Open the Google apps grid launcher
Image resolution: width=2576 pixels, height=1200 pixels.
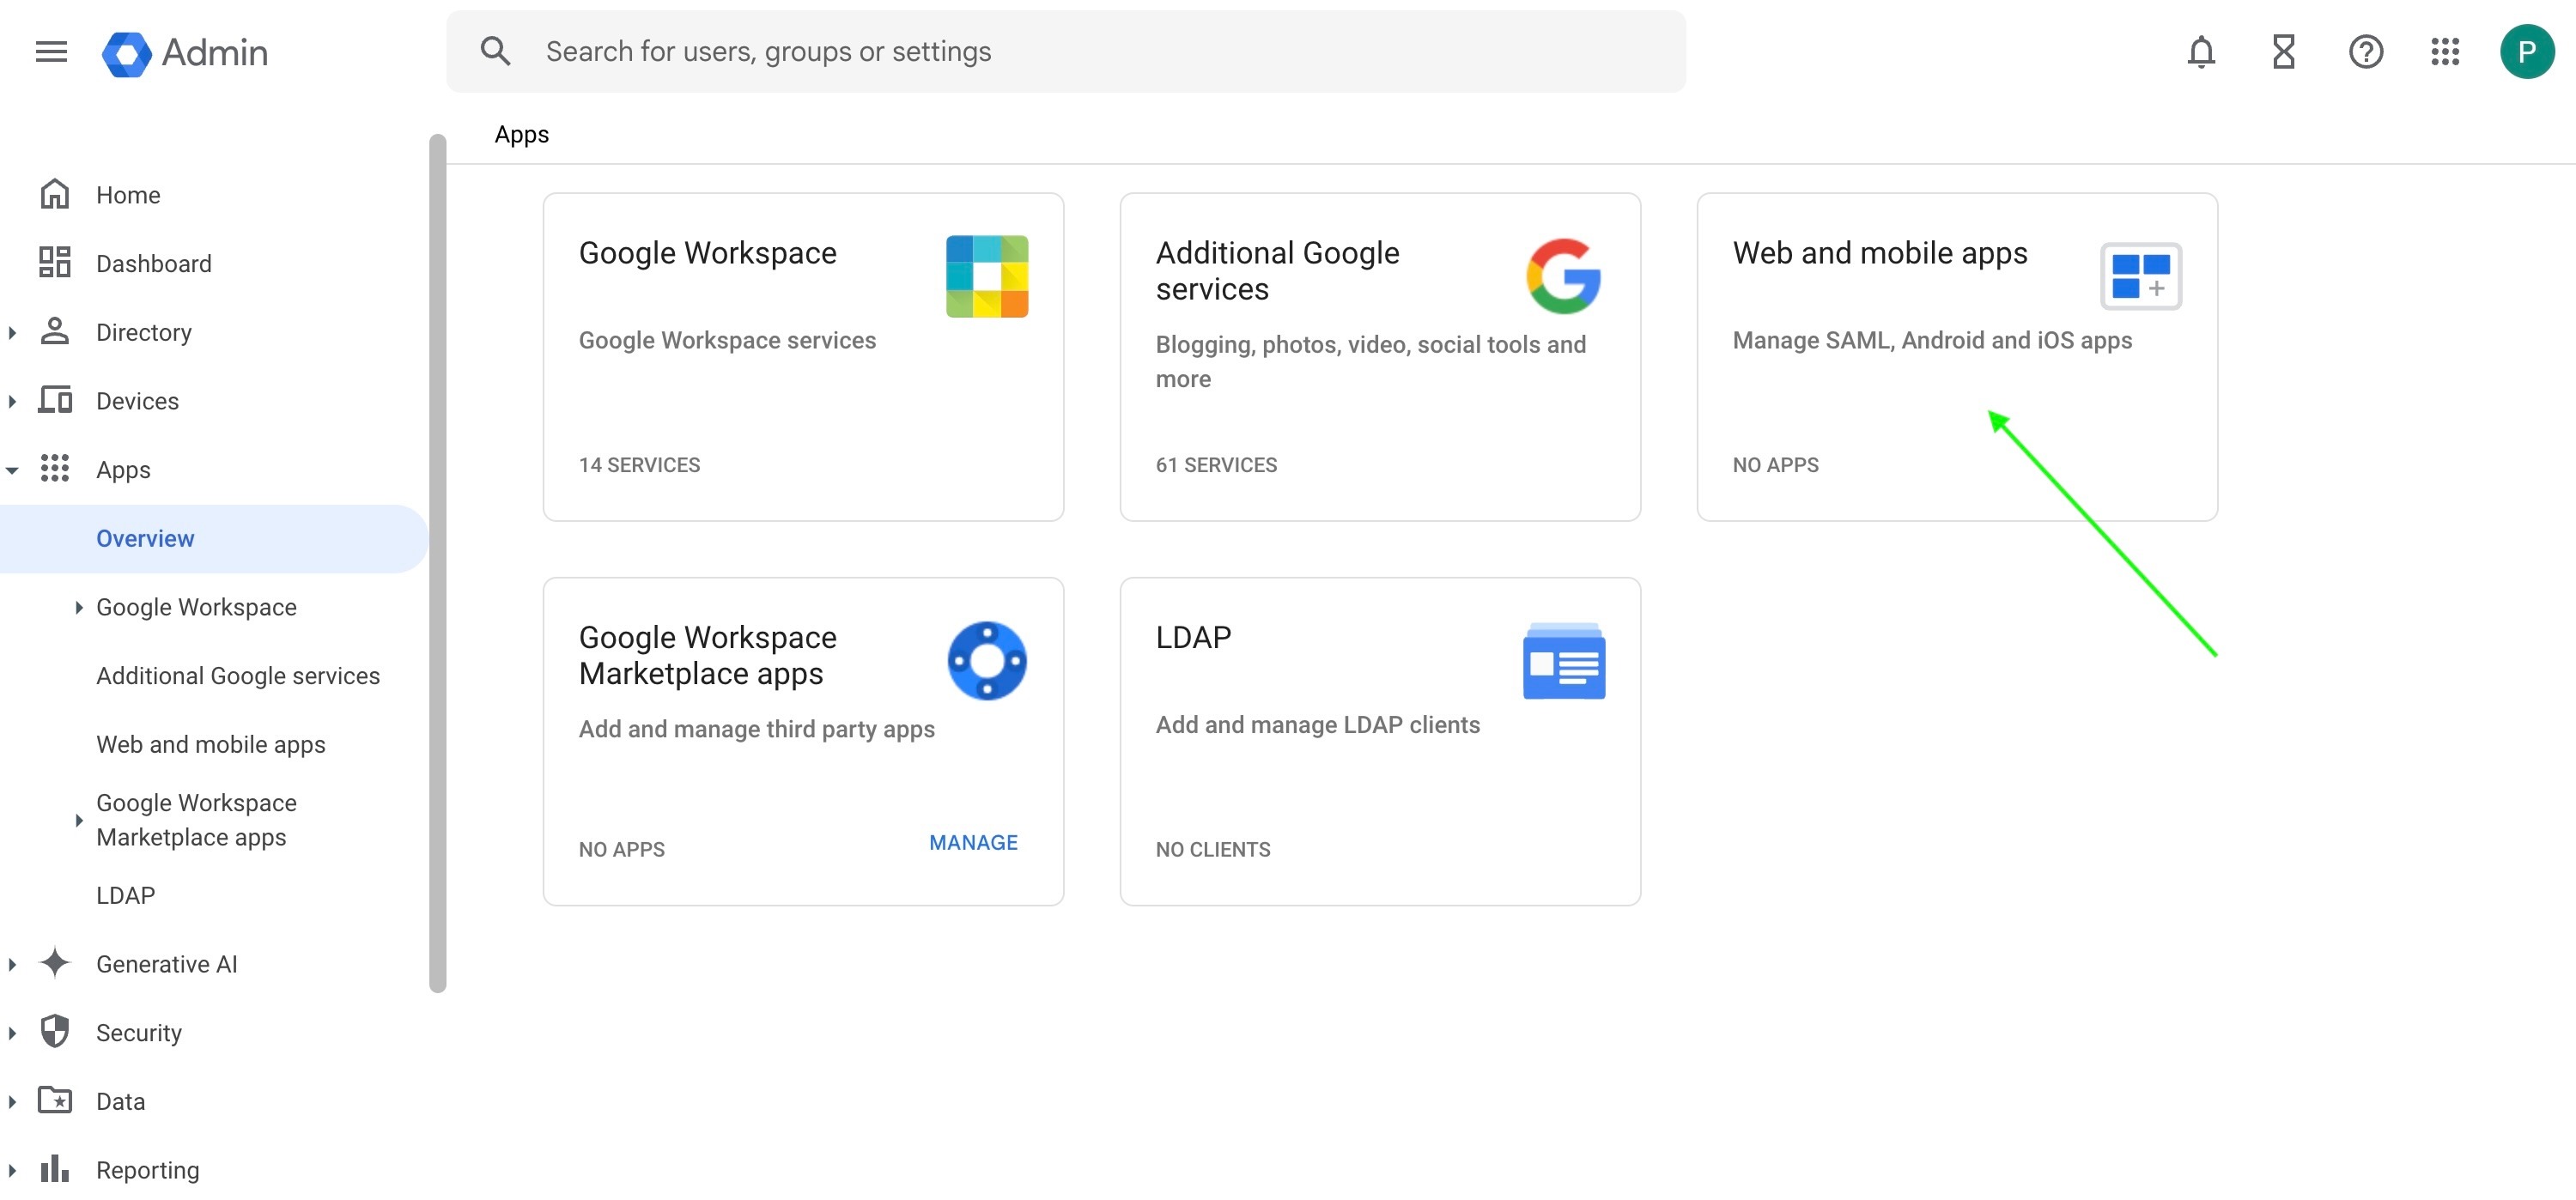(2445, 51)
